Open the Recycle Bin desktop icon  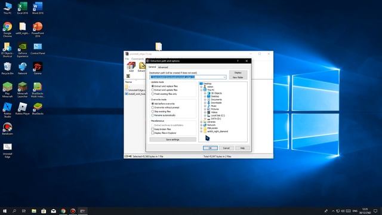coord(7,68)
